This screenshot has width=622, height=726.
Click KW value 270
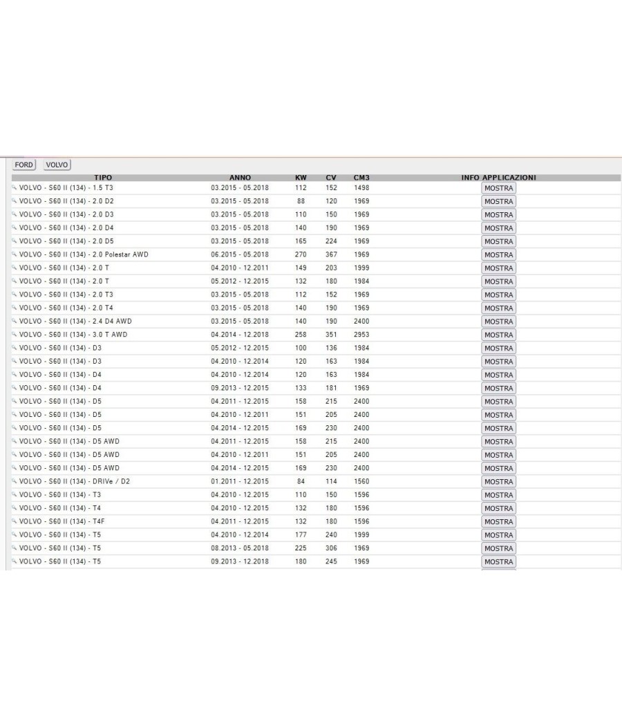point(301,254)
